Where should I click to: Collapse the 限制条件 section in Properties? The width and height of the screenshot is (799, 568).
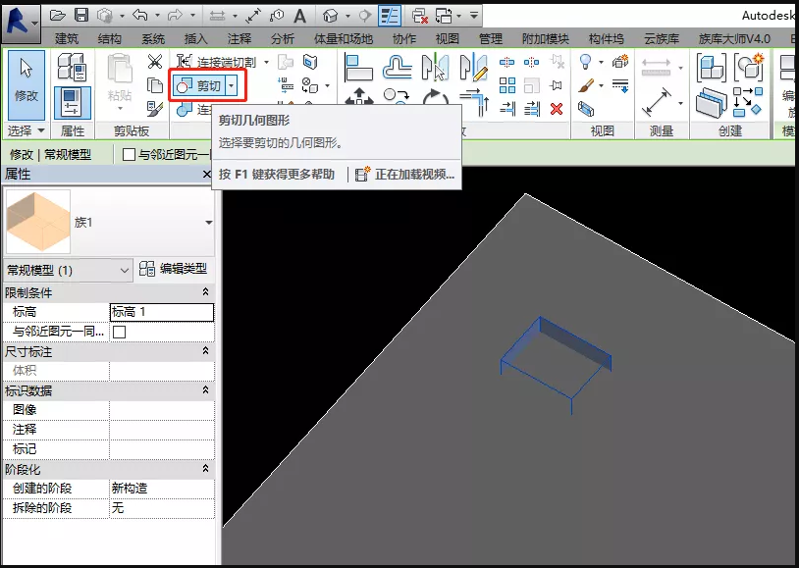204,289
